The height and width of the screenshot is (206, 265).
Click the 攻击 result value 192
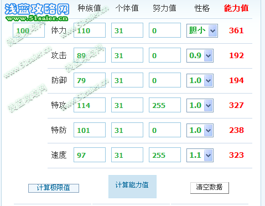click(x=236, y=55)
